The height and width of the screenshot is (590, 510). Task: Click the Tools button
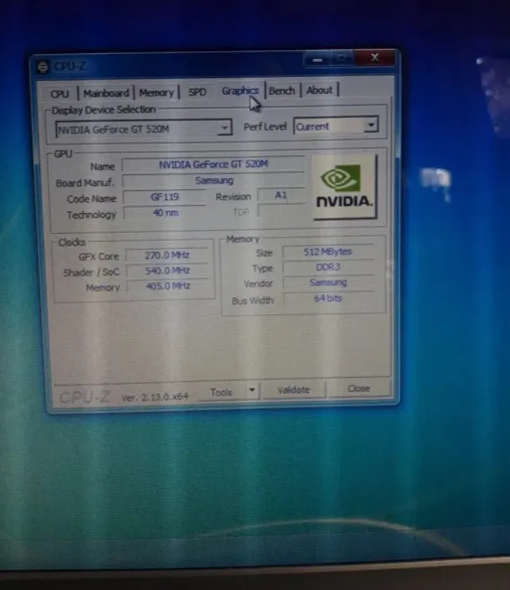coord(222,393)
